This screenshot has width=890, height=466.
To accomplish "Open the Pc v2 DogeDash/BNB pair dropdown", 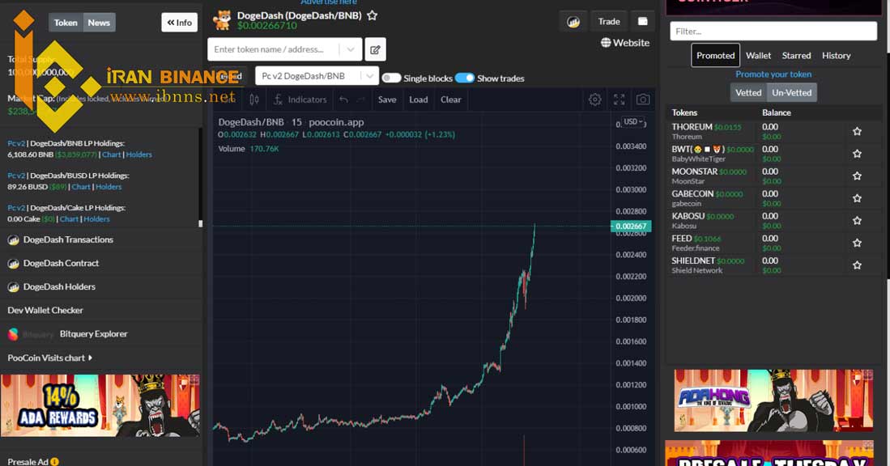I will tap(317, 76).
